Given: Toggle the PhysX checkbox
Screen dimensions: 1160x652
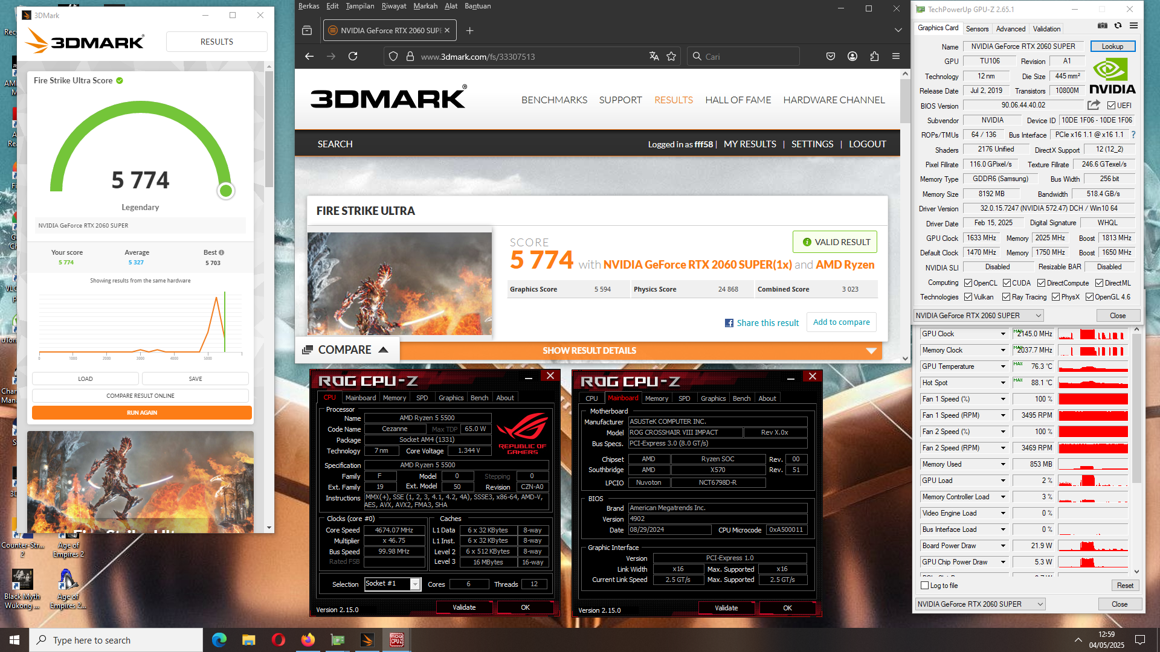Looking at the screenshot, I should pos(1055,297).
